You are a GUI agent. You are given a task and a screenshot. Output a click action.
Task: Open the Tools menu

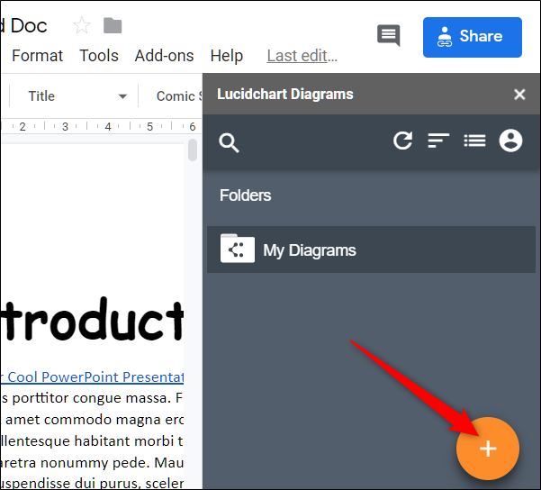click(99, 56)
